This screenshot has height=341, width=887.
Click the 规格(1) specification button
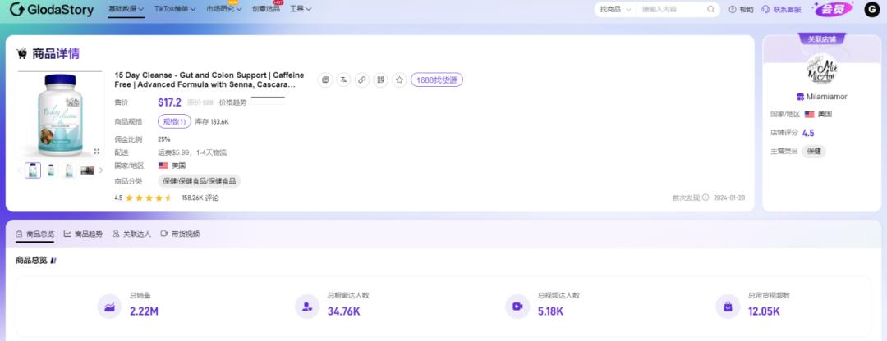click(173, 121)
